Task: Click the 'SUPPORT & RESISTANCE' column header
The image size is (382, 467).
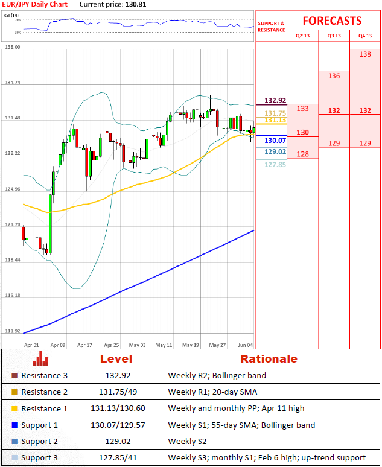Action: point(271,27)
